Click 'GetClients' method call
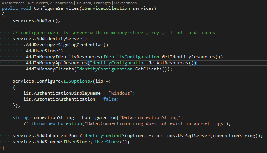This screenshot has height=153, width=267. click(x=148, y=69)
